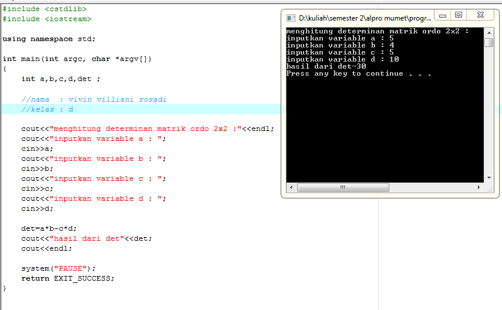
Task: Click the console window's title bar icon
Action: (291, 18)
